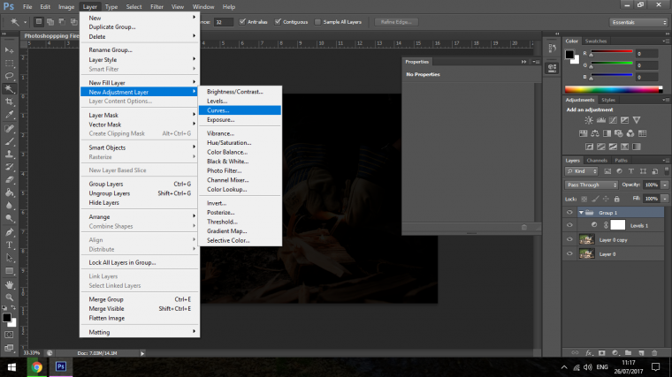Screen dimensions: 672x377
Task: Open the Opacity slider dropdown arrow
Action: (x=665, y=185)
